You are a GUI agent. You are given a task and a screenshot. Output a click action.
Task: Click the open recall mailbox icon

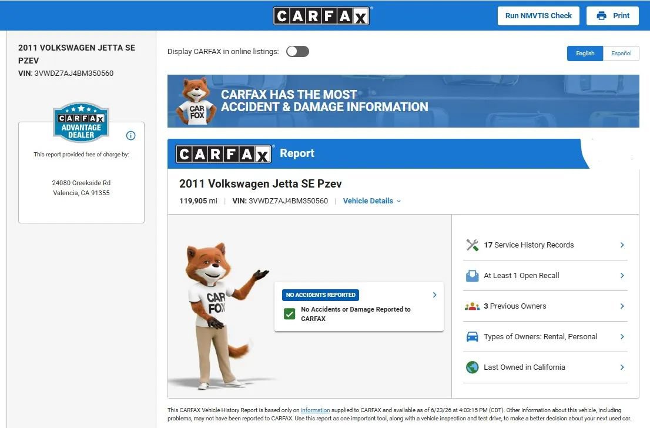point(472,276)
